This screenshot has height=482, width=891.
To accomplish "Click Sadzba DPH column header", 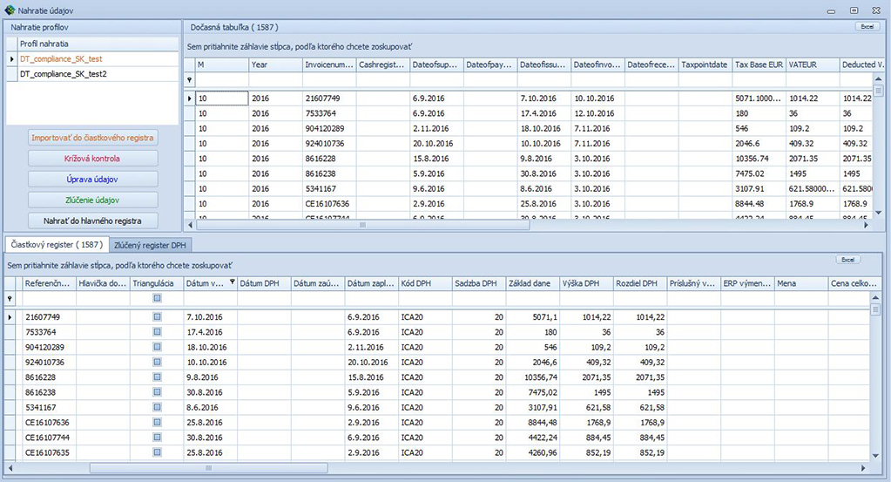I will pos(478,283).
